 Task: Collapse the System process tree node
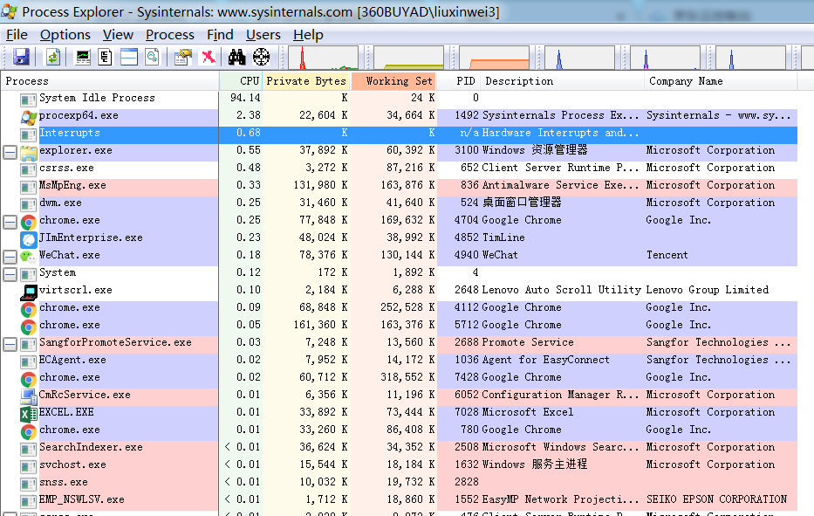pos(10,274)
